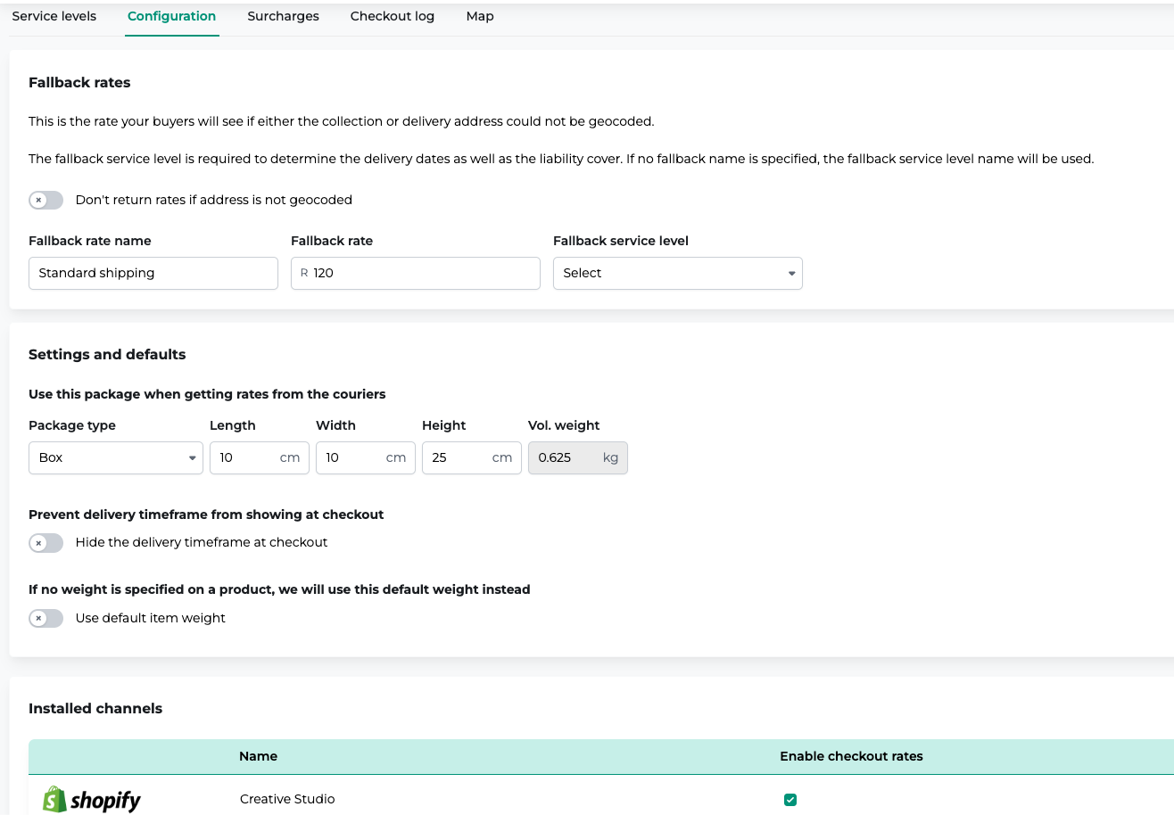
Task: Uncheck Enable checkout rates for Creative Studio
Action: click(790, 800)
